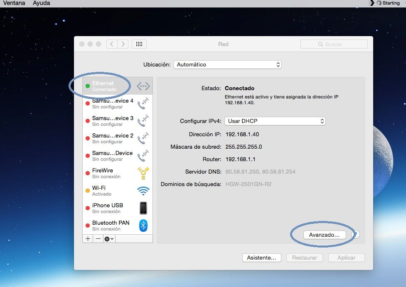Select Samsu...evice 3 modem service
The image size is (406, 287).
118,121
